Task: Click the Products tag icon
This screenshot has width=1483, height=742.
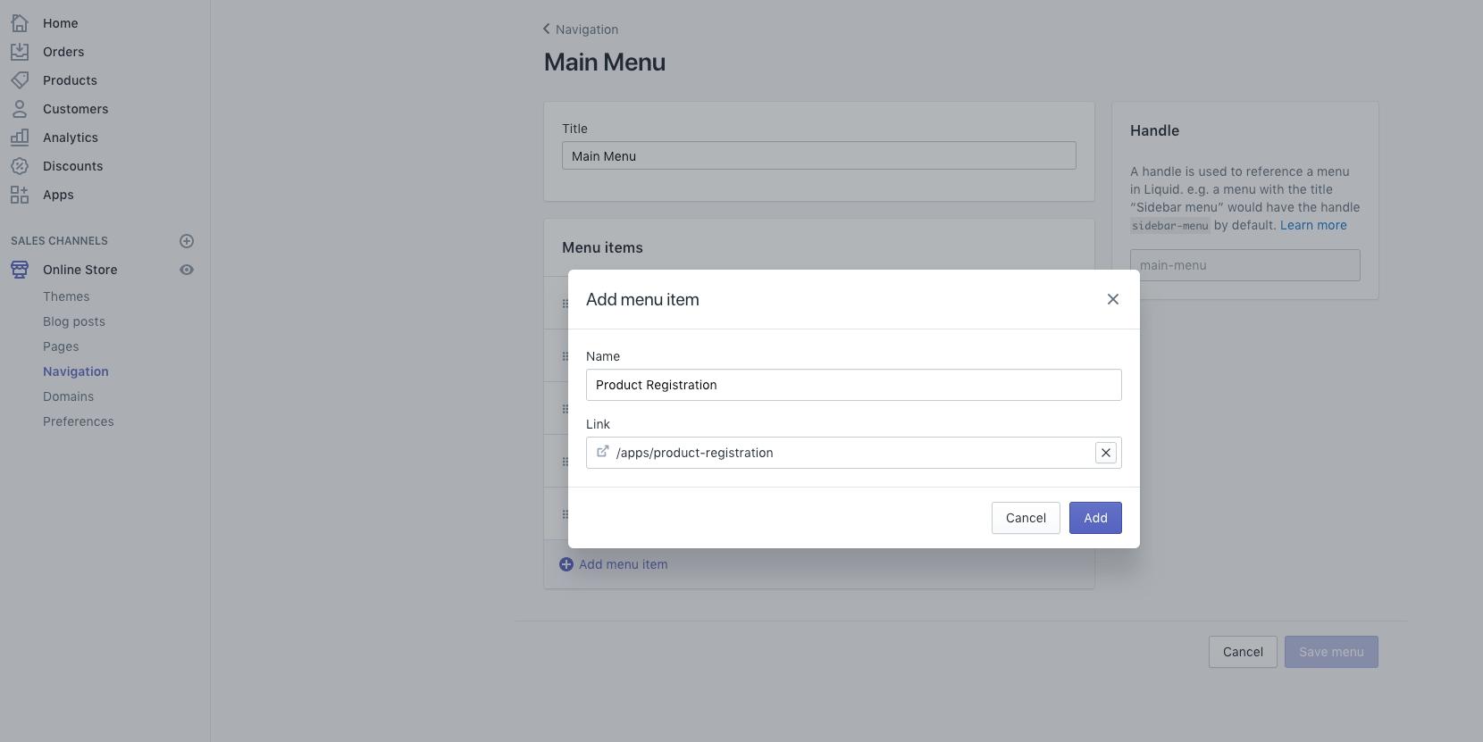Action: tap(20, 80)
